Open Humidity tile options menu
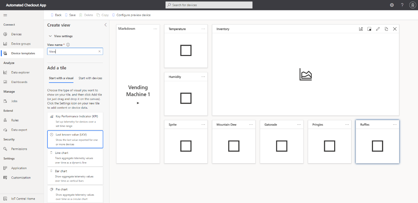 (x=203, y=77)
